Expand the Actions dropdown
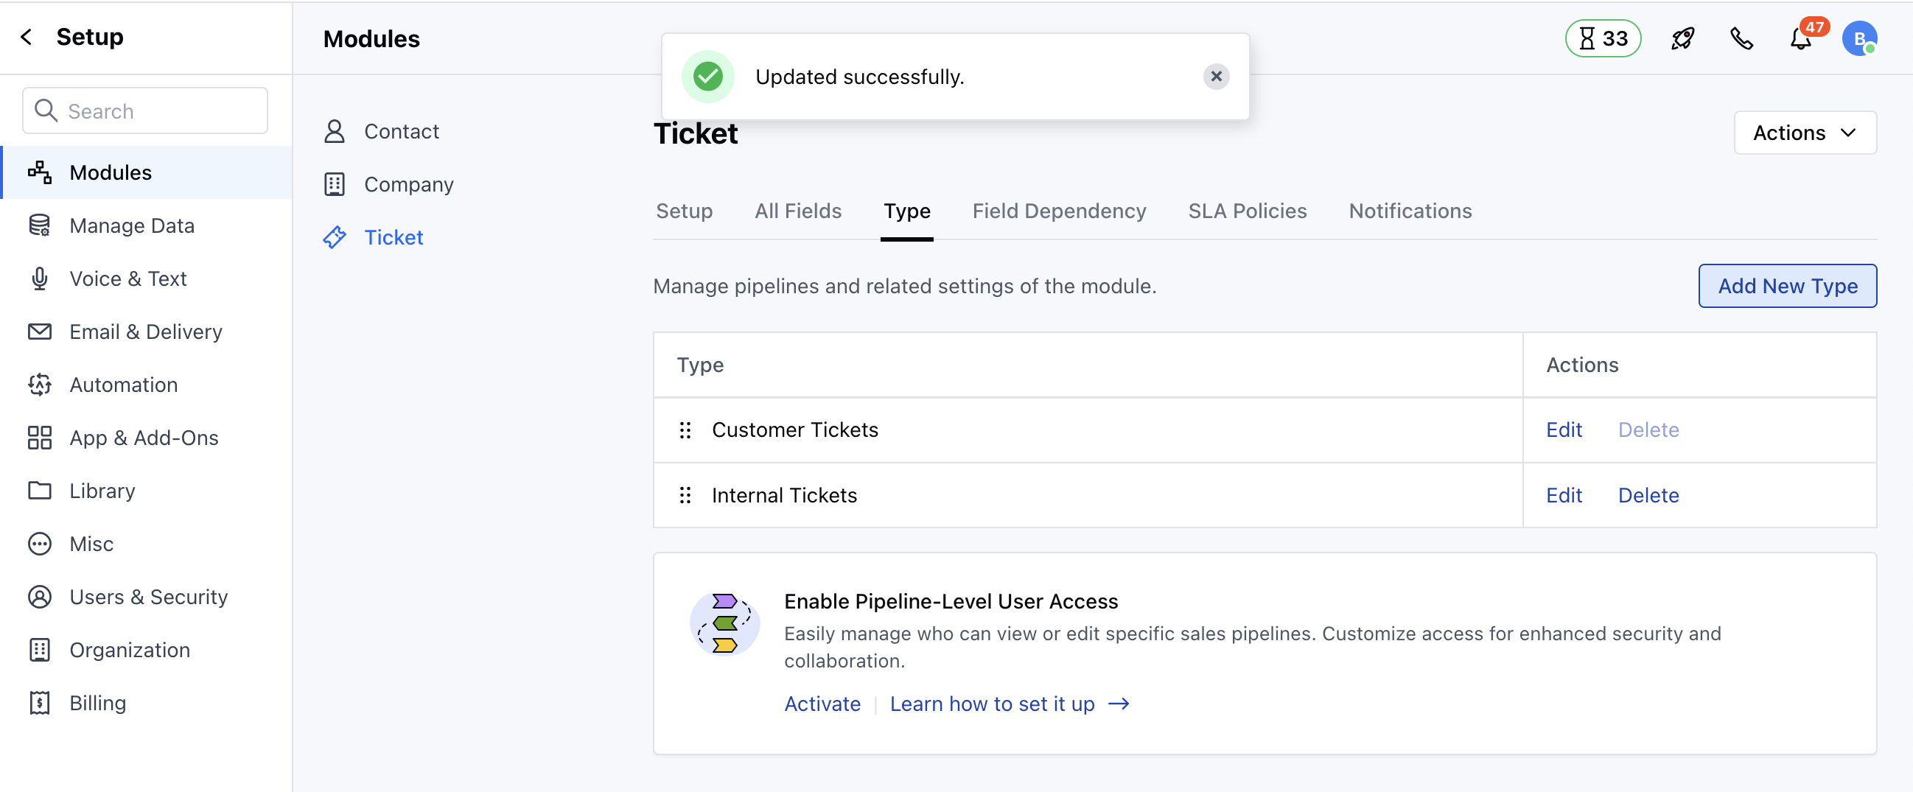Viewport: 1913px width, 792px height. 1804,133
